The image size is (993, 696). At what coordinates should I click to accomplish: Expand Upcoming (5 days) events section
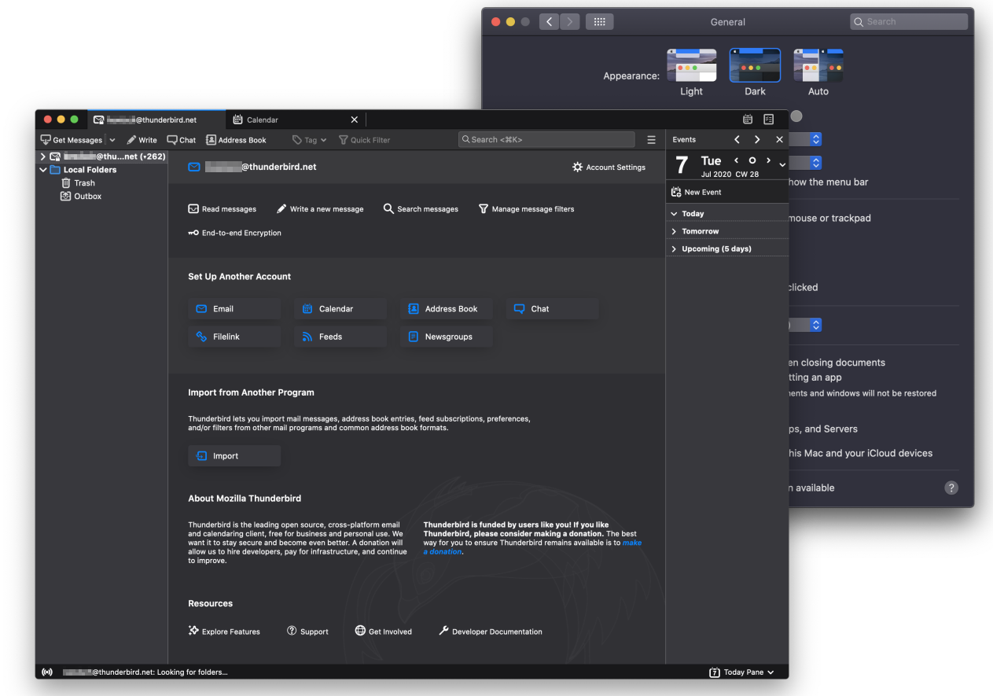point(675,249)
